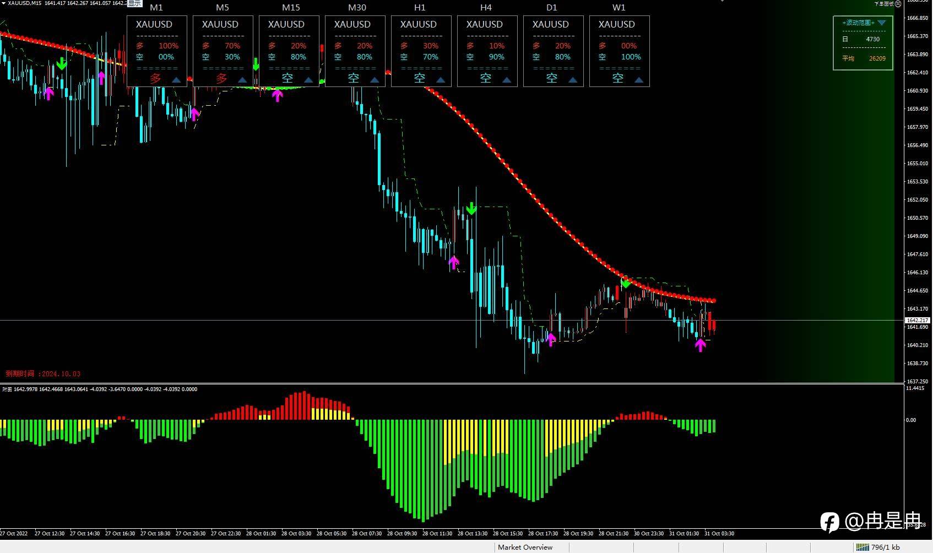Select the M30 timeframe label
The height and width of the screenshot is (553, 933).
click(x=357, y=8)
